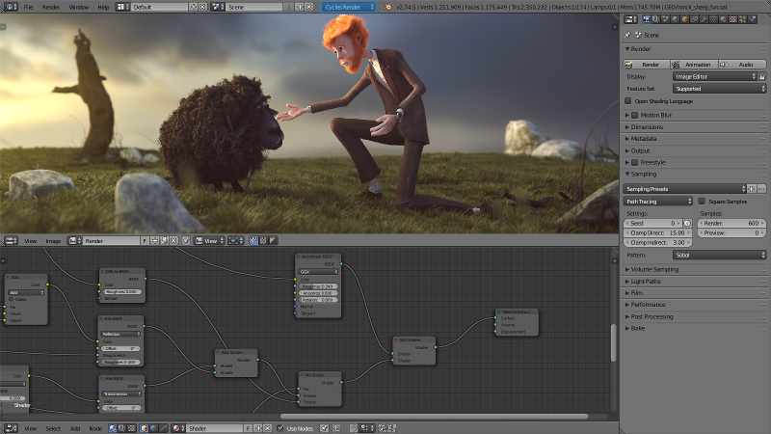771x434 pixels.
Task: Open the Physics properties tab icon
Action: (x=753, y=19)
